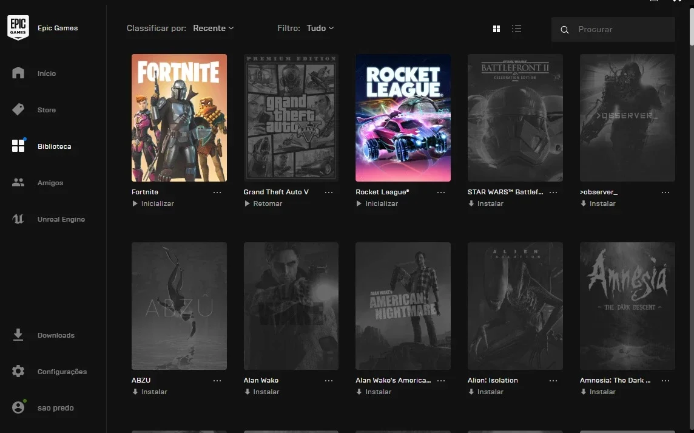Click Retomar under Grand Theft Auto V

click(x=263, y=203)
